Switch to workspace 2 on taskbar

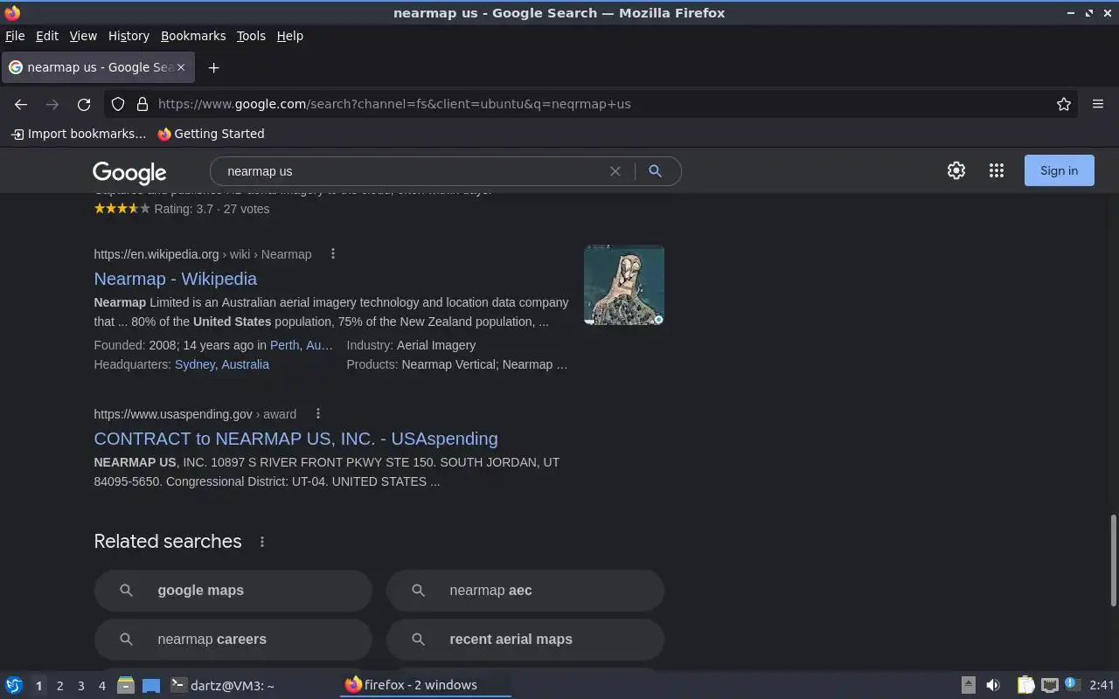[59, 686]
